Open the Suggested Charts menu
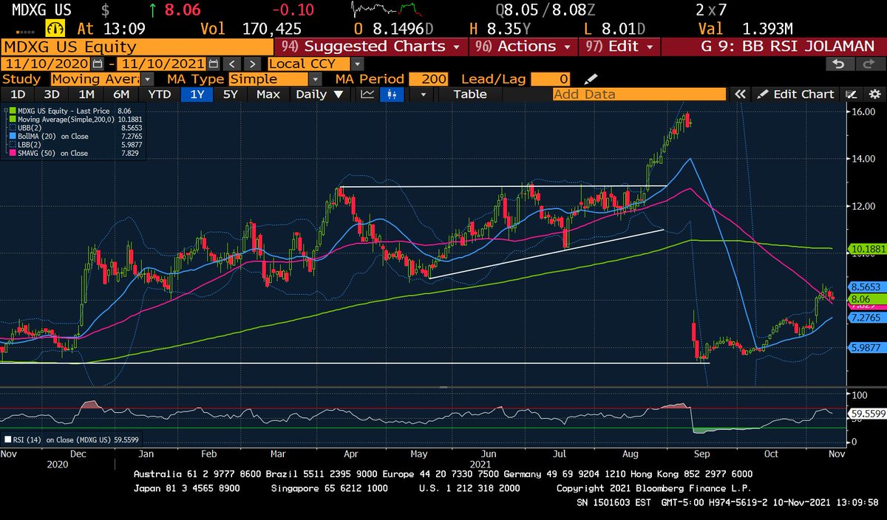The height and width of the screenshot is (520, 887). pos(372,46)
